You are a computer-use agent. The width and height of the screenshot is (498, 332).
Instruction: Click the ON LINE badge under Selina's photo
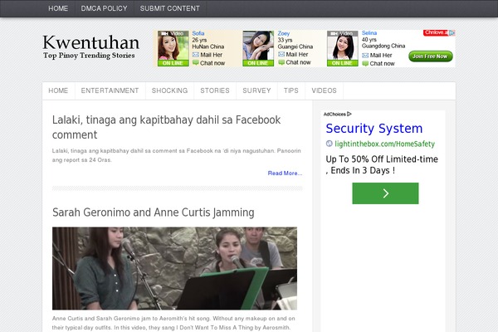pyautogui.click(x=342, y=63)
